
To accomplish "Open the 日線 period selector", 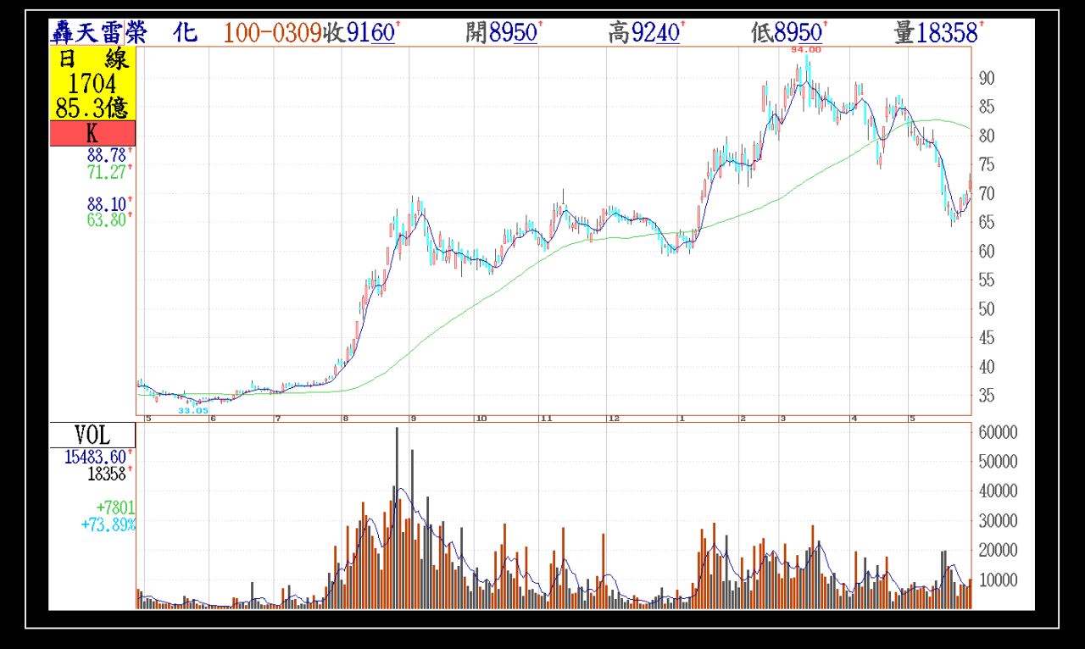I will pyautogui.click(x=92, y=60).
